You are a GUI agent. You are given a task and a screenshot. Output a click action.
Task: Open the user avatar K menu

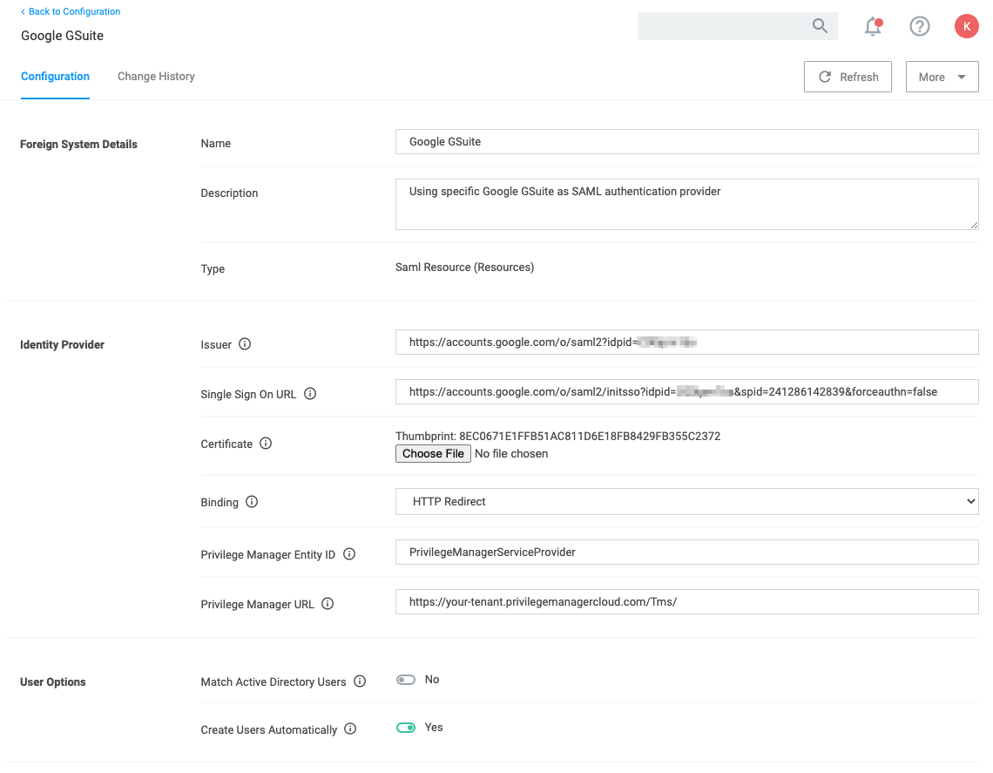(967, 26)
